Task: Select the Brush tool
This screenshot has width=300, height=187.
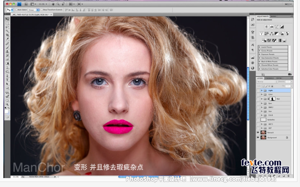Action: pyautogui.click(x=7, y=48)
